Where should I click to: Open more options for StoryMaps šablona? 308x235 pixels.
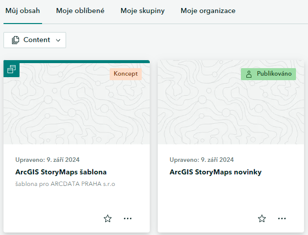(x=128, y=218)
